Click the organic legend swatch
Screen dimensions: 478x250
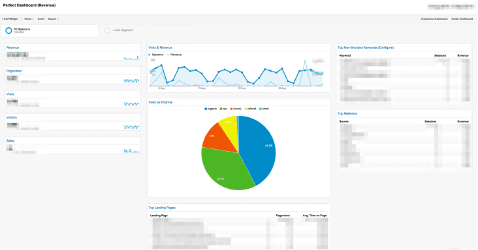click(x=206, y=109)
